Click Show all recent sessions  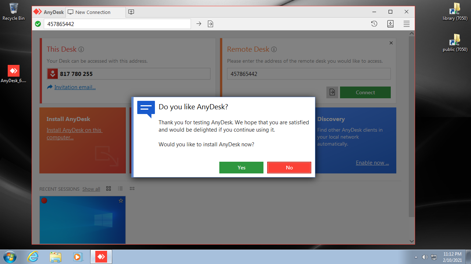(x=91, y=189)
